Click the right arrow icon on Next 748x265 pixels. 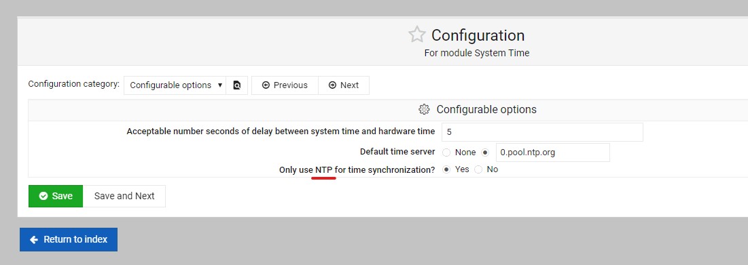pos(332,85)
